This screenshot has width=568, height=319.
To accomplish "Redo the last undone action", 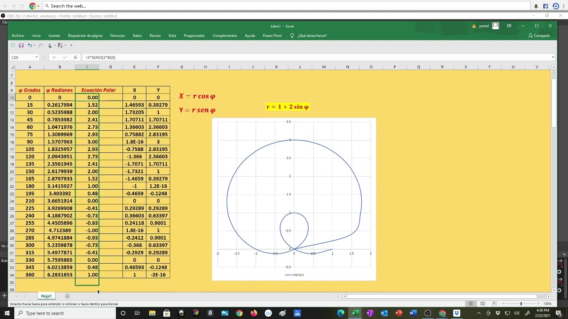I will 40,45.
